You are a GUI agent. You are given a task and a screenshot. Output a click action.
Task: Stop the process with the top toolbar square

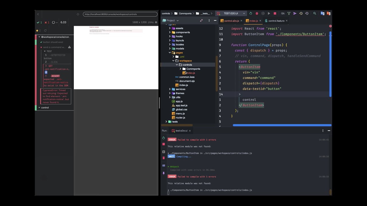275,13
